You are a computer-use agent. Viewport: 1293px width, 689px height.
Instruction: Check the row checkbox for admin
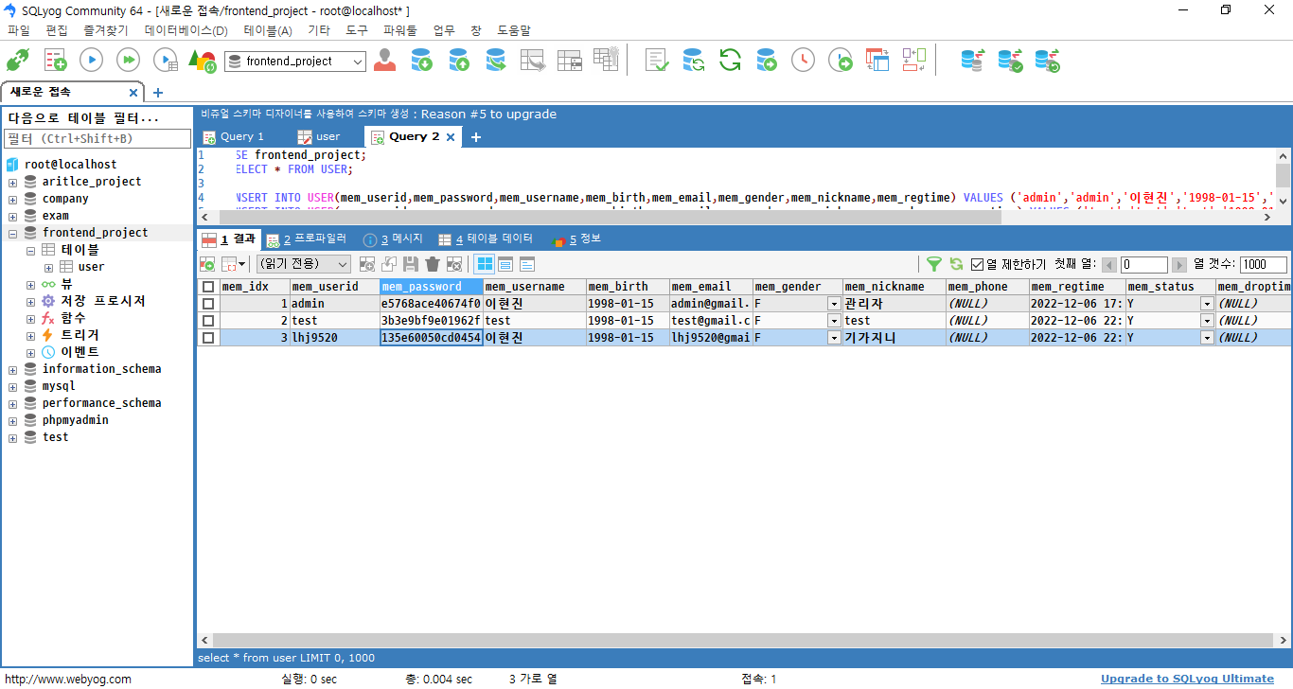[208, 304]
